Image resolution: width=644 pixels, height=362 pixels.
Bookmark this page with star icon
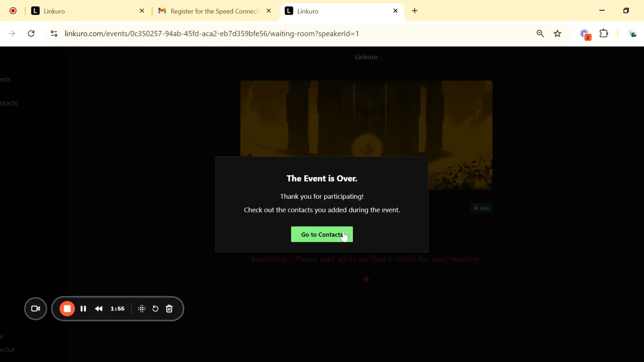(x=557, y=34)
